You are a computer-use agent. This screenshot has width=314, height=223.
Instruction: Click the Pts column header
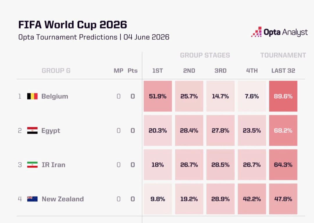pos(133,70)
